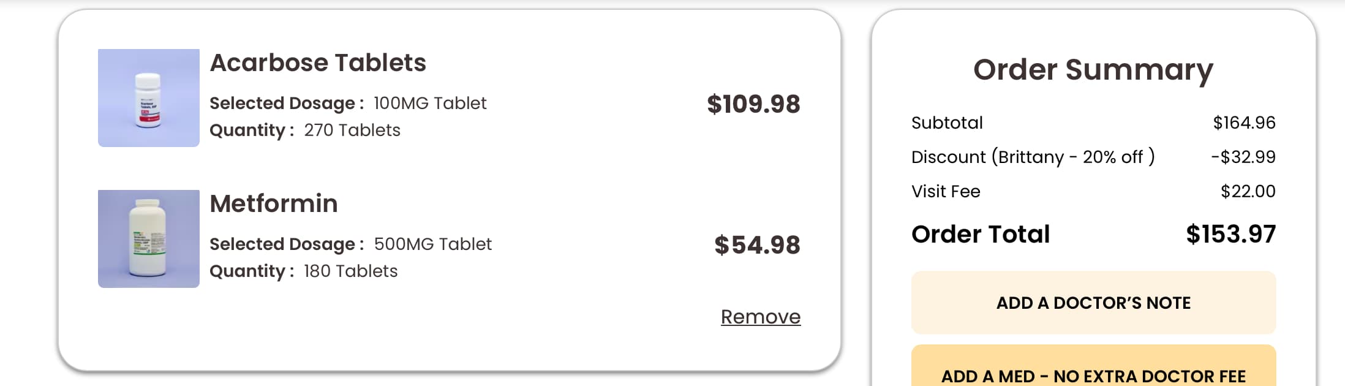This screenshot has width=1345, height=386.
Task: Click the Visit Fee amount $22.00
Action: pyautogui.click(x=1248, y=191)
